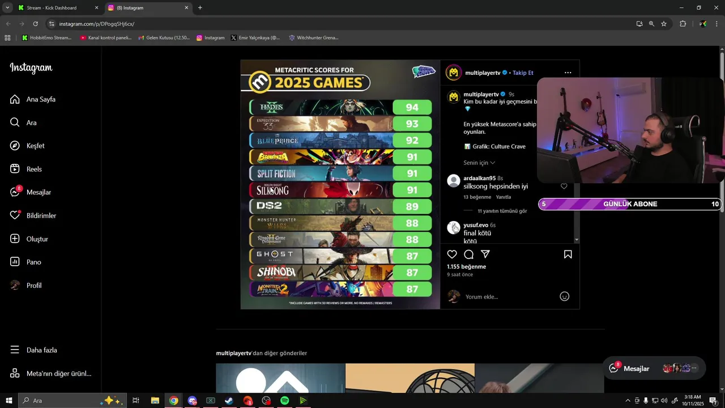Open Gelen Kutusu Gmail bookmark

[164, 38]
